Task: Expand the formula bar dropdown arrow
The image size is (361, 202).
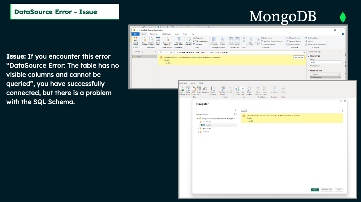Action: [x=304, y=52]
